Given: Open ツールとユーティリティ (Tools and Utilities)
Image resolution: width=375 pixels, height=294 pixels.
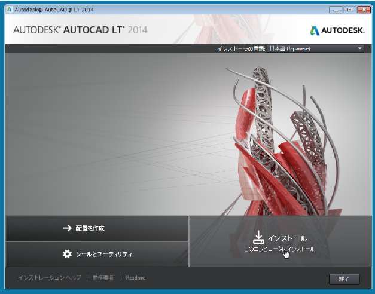Looking at the screenshot, I should [x=97, y=254].
